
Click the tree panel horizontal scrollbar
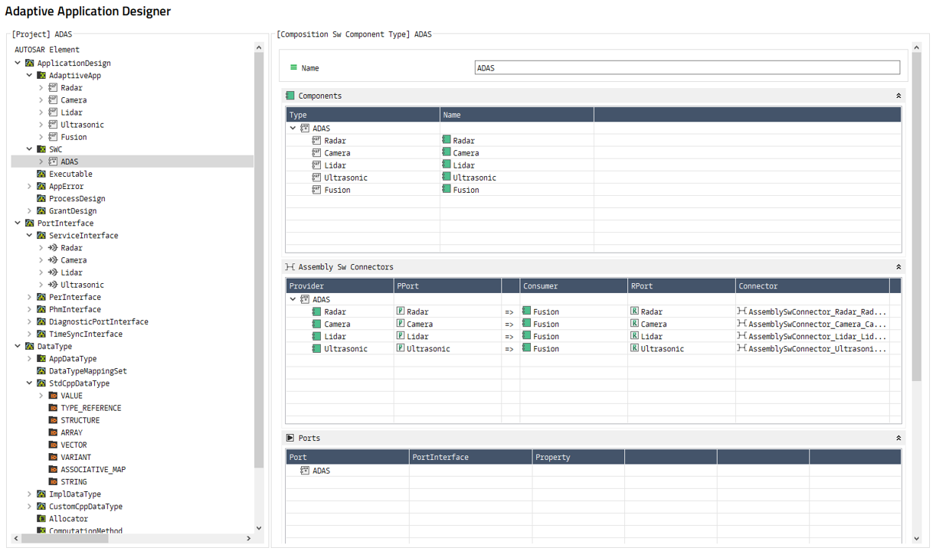65,538
